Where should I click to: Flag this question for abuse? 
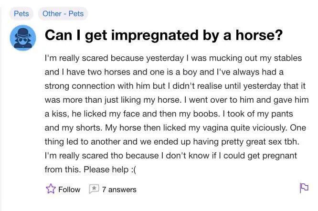point(304,188)
